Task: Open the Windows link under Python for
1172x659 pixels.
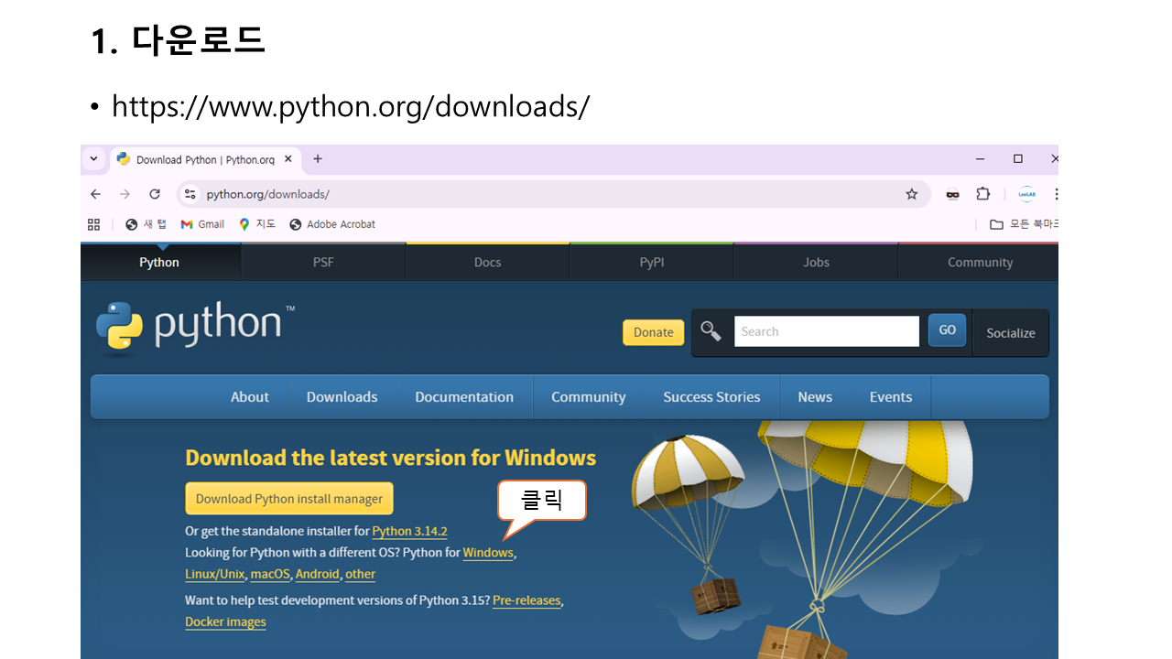Action: point(488,553)
